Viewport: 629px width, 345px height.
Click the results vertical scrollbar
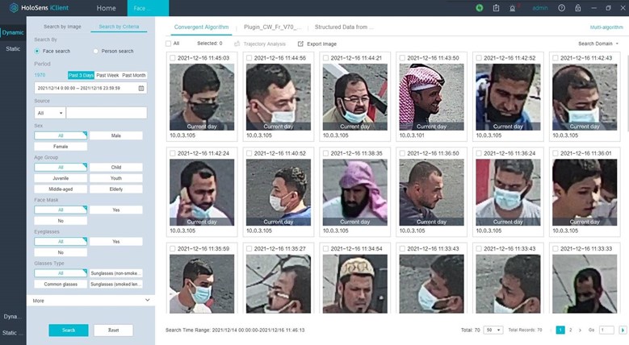pyautogui.click(x=627, y=93)
